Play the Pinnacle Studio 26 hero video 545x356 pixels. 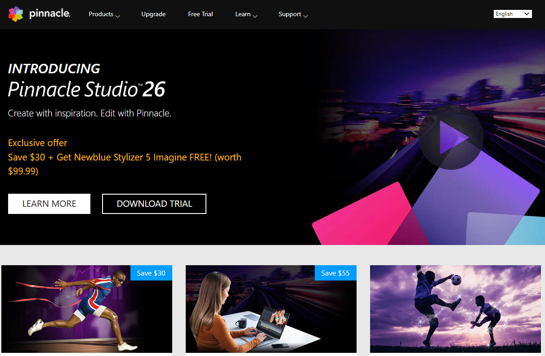(x=451, y=138)
